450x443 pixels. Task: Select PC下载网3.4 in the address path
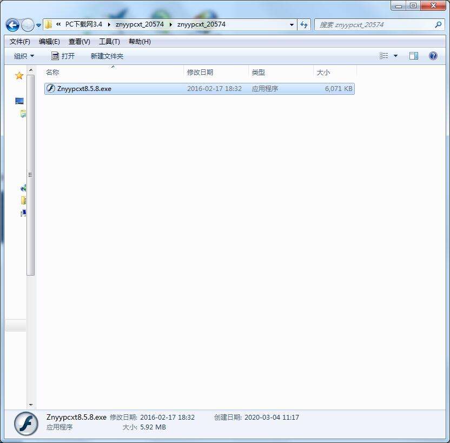(83, 24)
